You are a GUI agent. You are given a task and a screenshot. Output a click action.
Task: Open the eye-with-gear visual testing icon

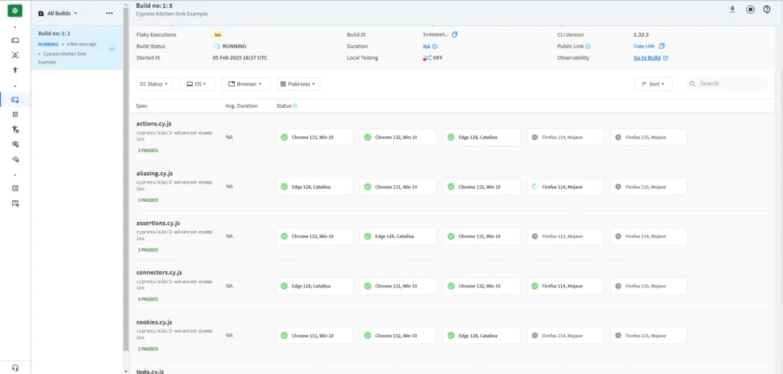15,145
